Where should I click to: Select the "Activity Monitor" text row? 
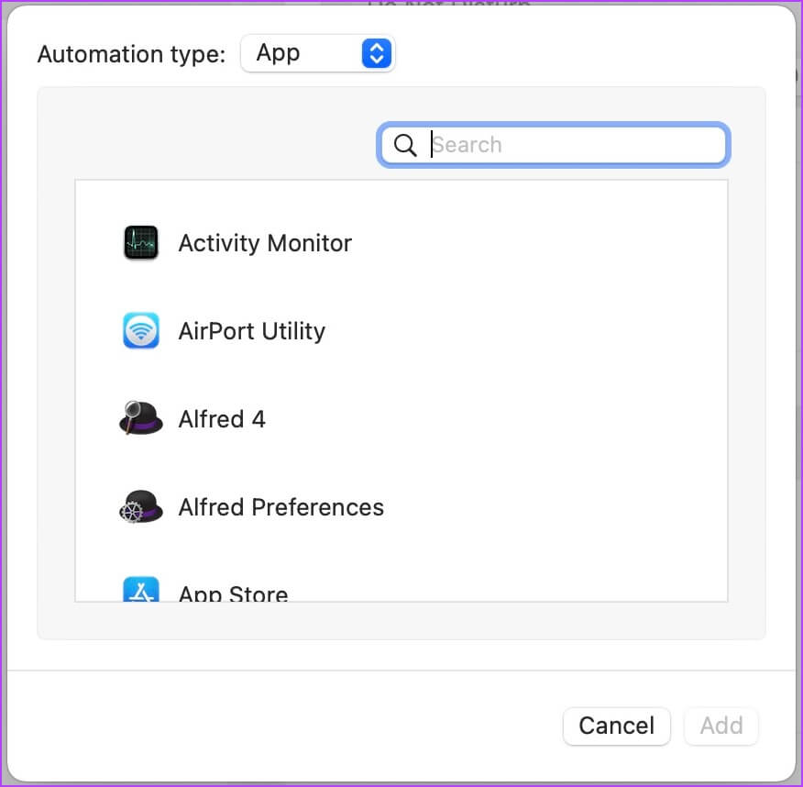coord(265,243)
